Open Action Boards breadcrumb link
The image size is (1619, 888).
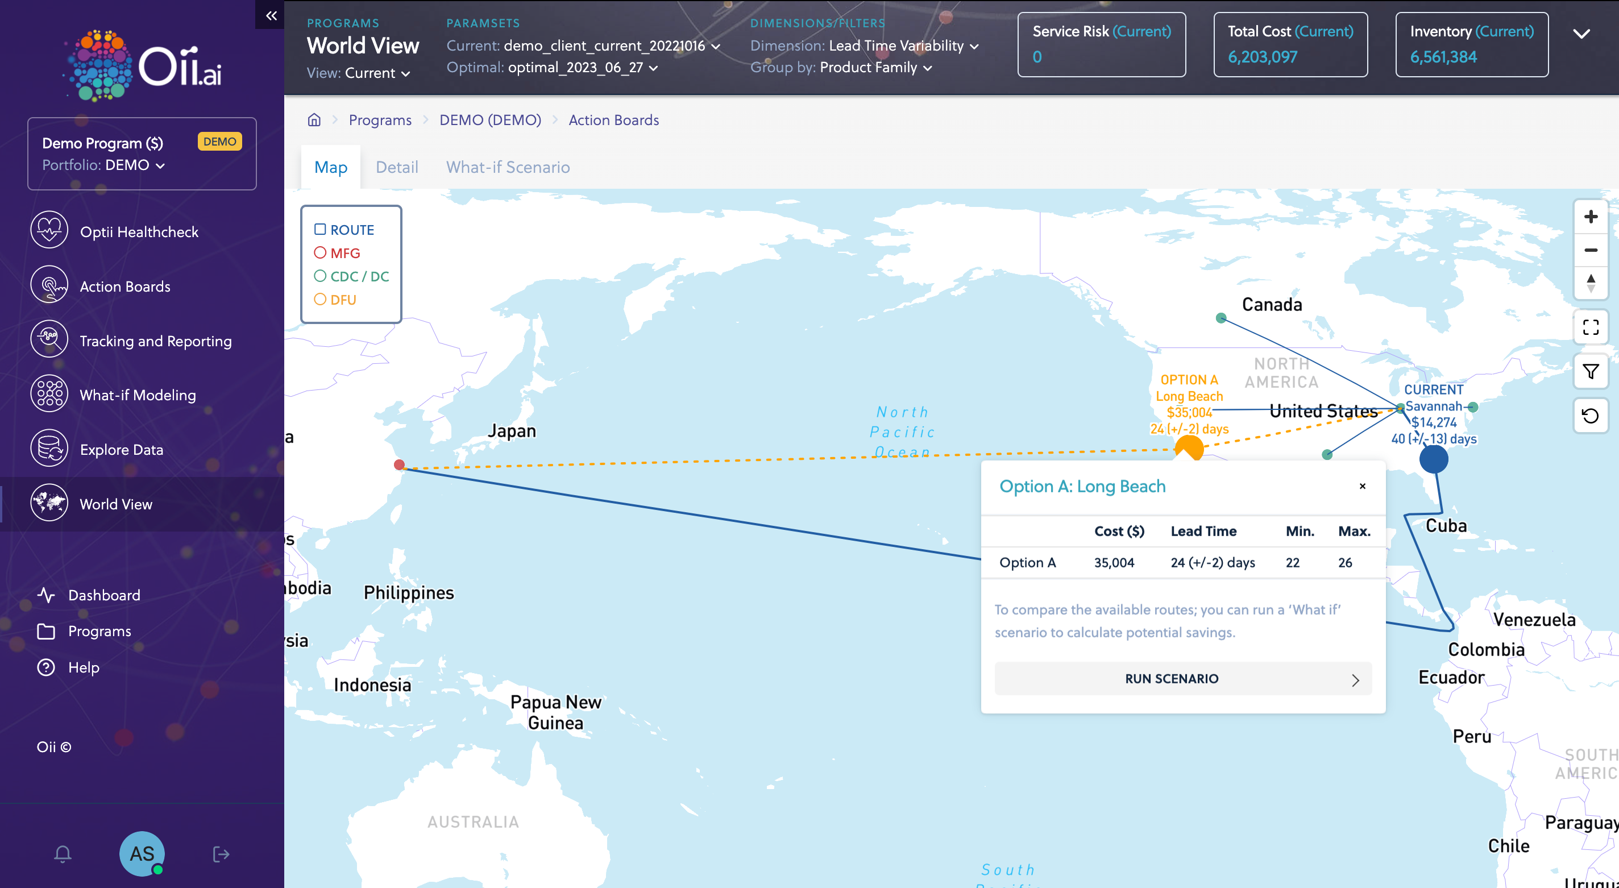[x=613, y=120]
